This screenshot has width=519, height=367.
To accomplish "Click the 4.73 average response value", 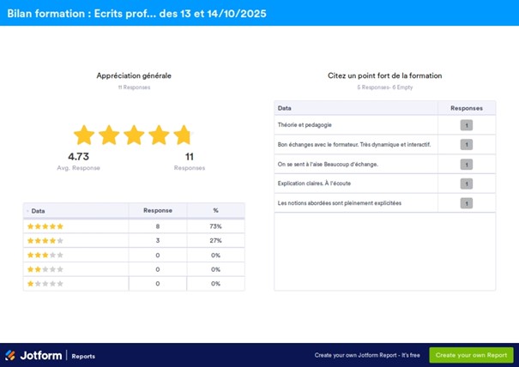I will point(78,157).
